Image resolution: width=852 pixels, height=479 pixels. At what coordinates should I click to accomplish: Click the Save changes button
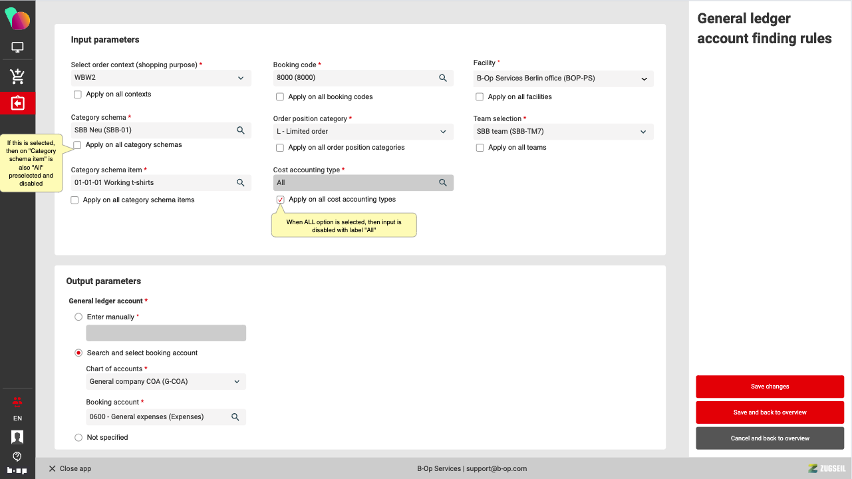click(x=770, y=387)
